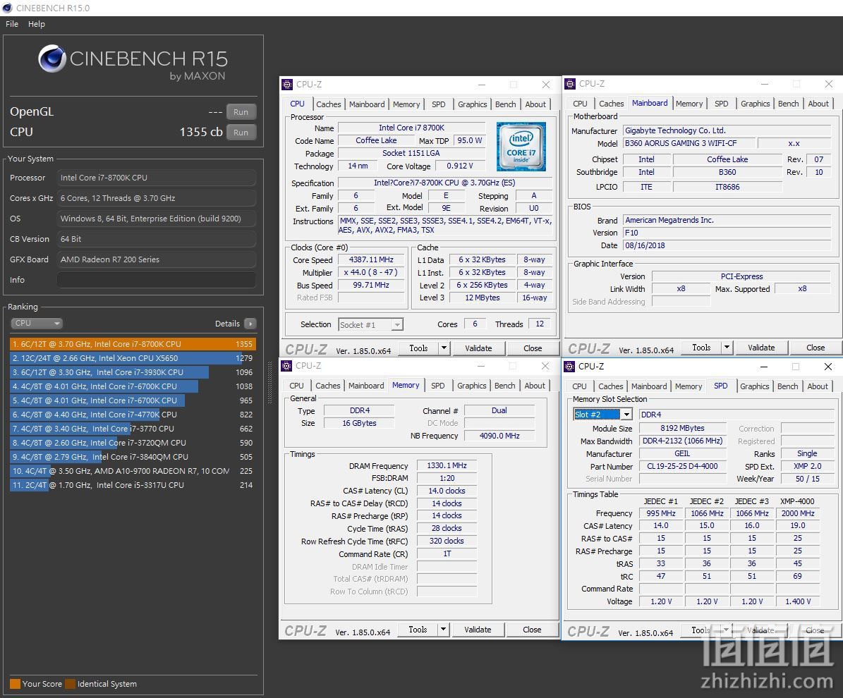Screen dimensions: 843x698
Task: Click Tools button in Mainboard window
Action: [x=701, y=348]
